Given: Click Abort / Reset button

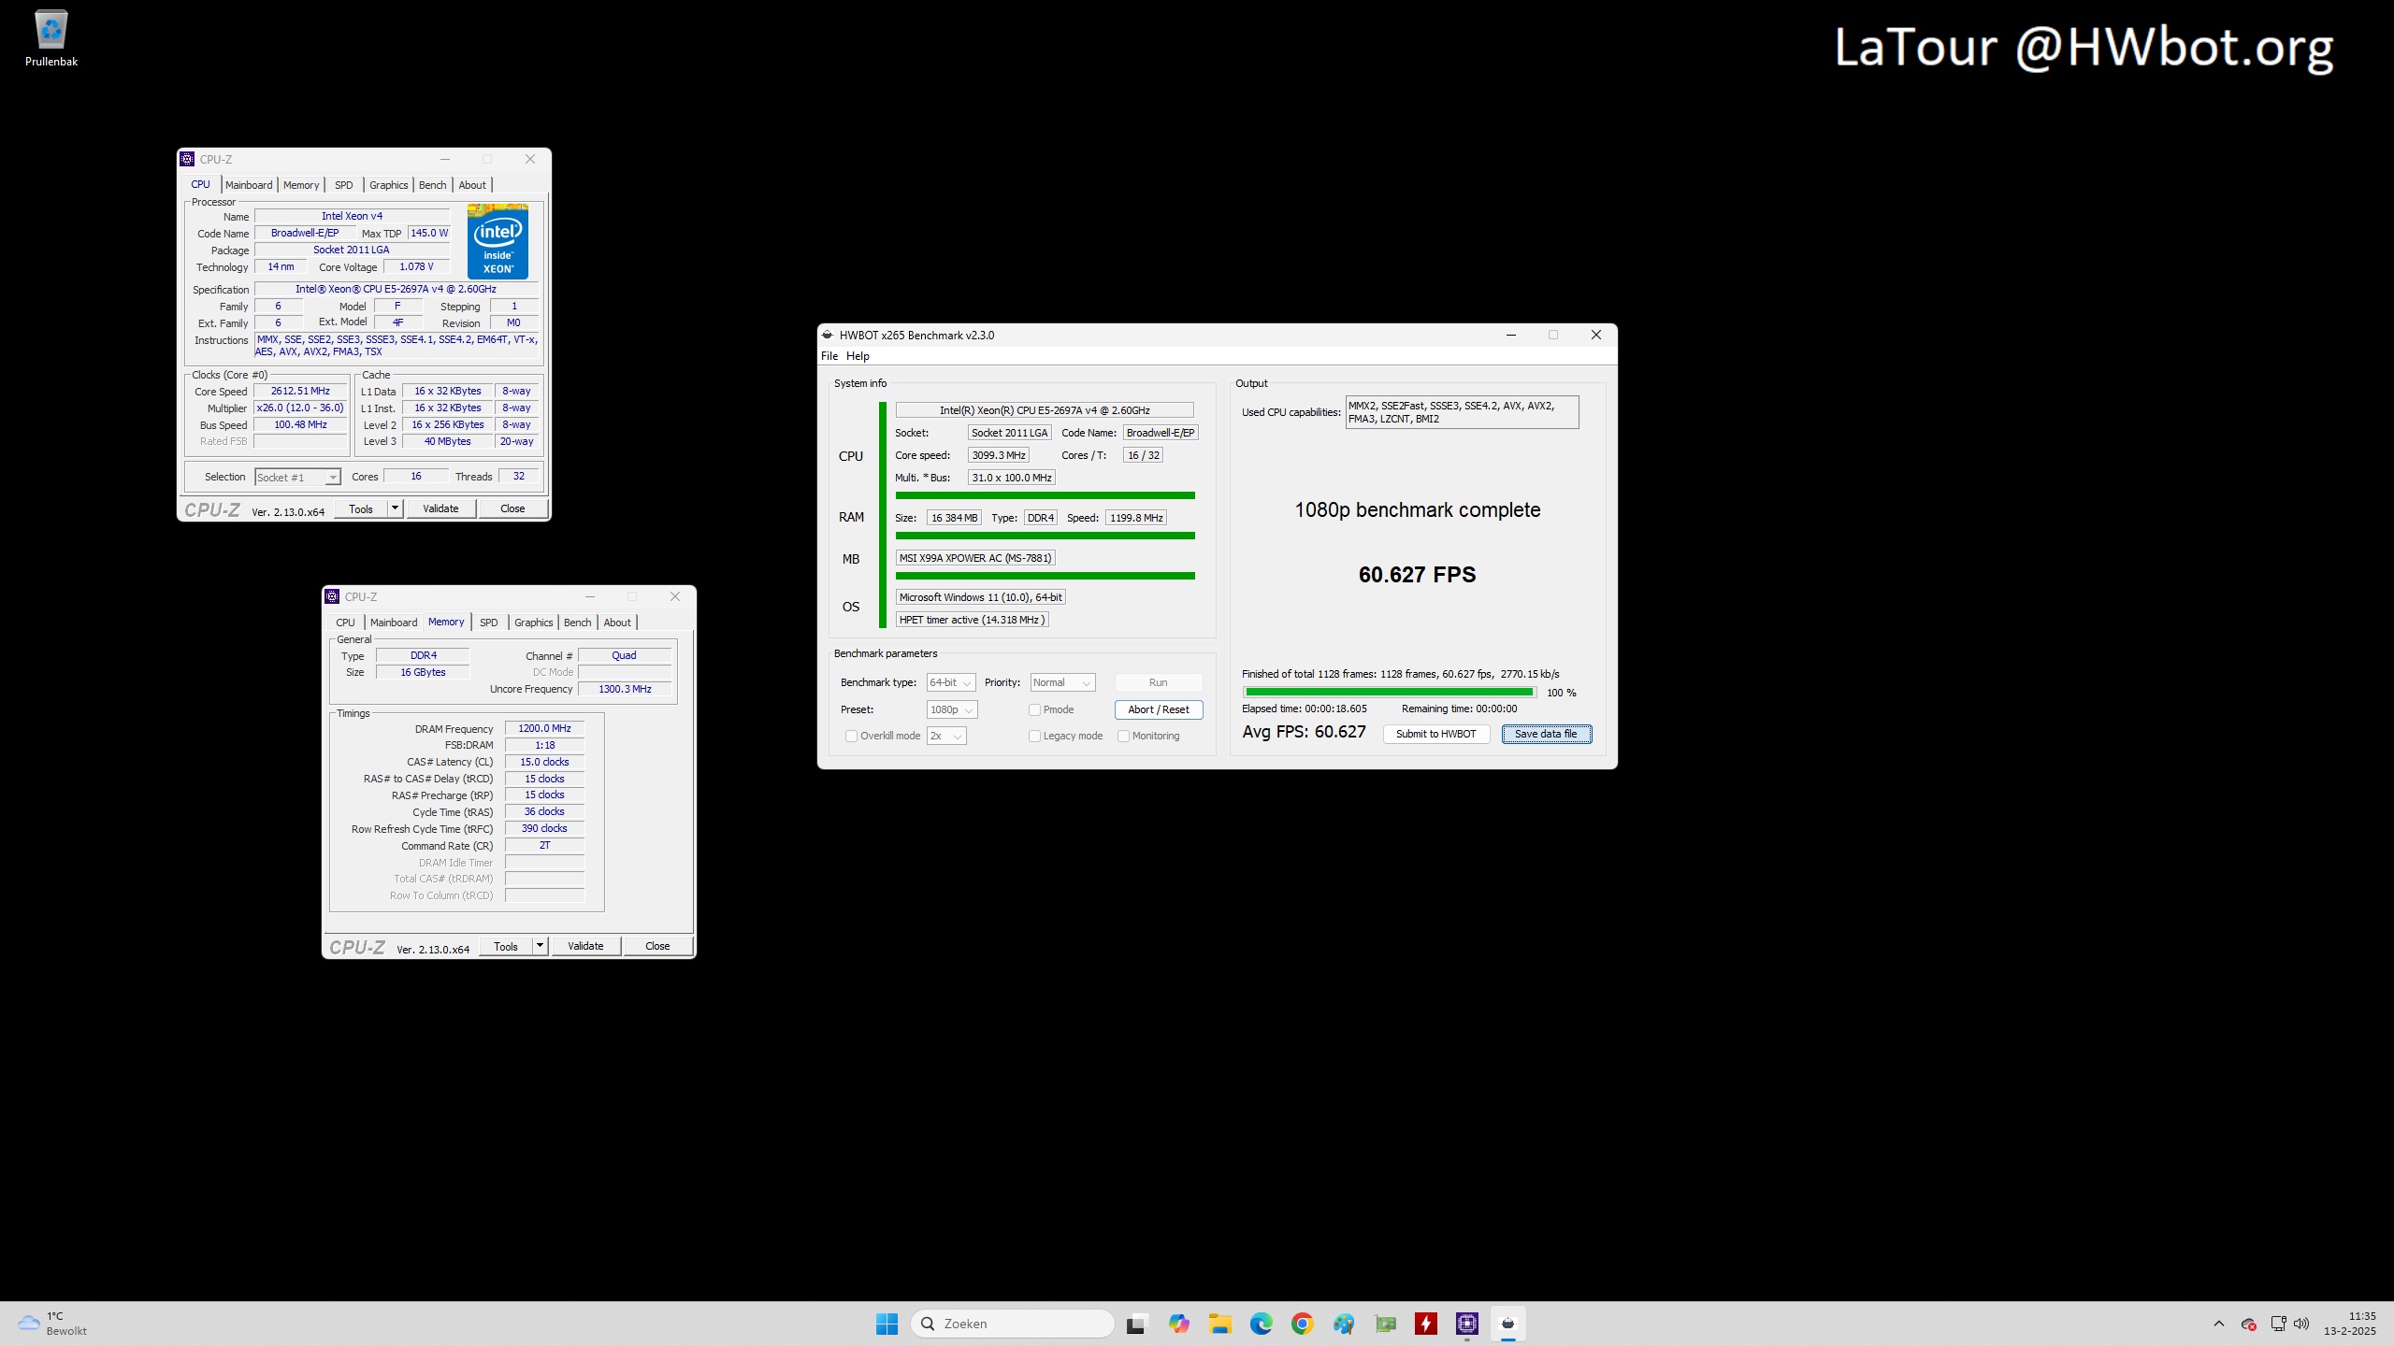Looking at the screenshot, I should [1159, 709].
